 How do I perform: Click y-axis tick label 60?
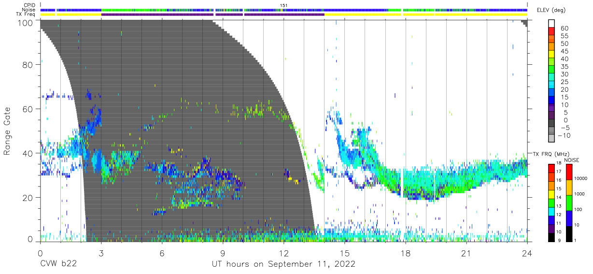tap(28, 109)
